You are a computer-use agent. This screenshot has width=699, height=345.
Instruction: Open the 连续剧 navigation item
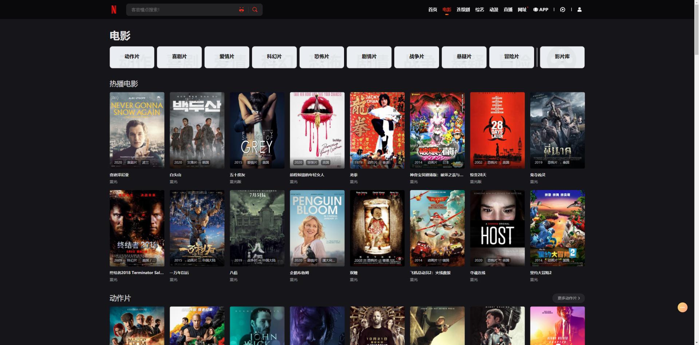click(463, 10)
